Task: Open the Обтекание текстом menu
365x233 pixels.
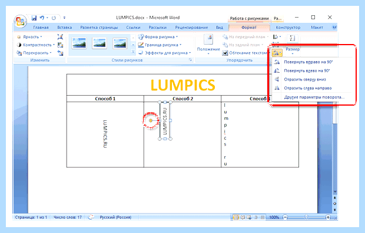Action: 245,53
